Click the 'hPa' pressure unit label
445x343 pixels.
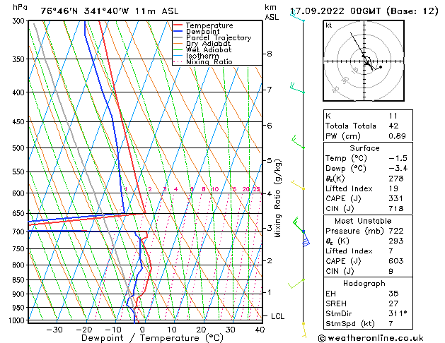click(20, 7)
